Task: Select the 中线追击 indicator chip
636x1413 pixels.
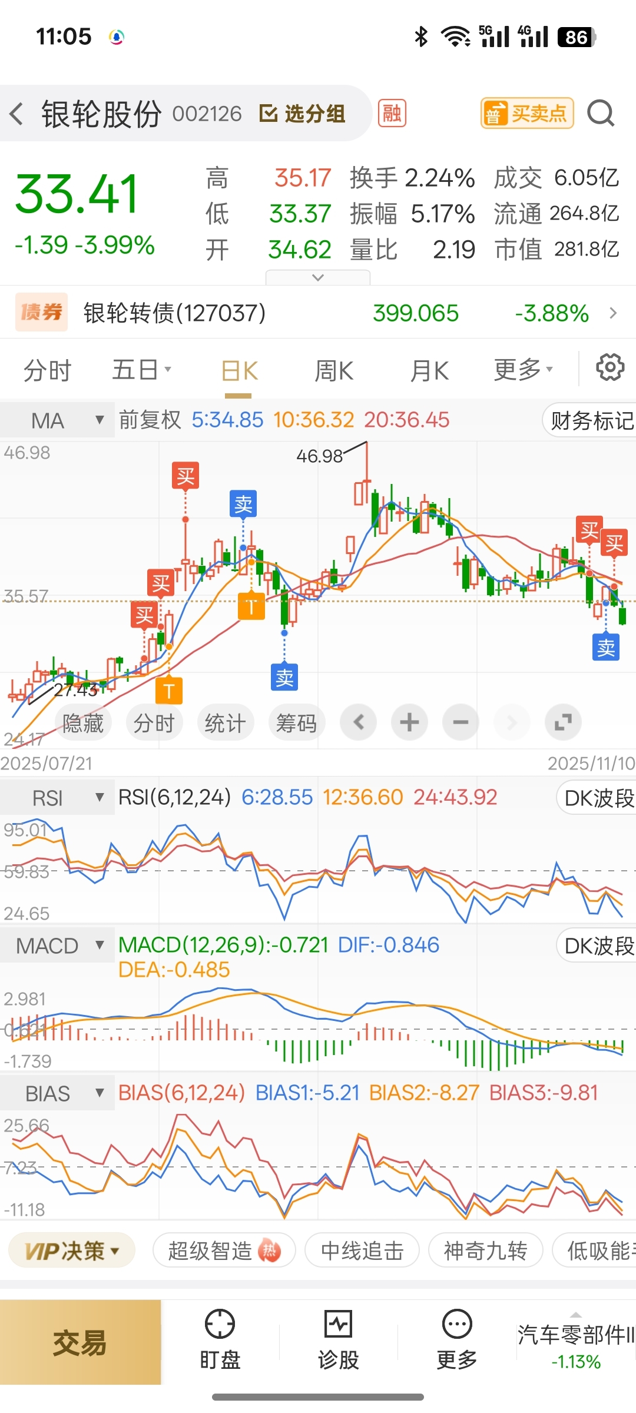Action: (x=362, y=1251)
